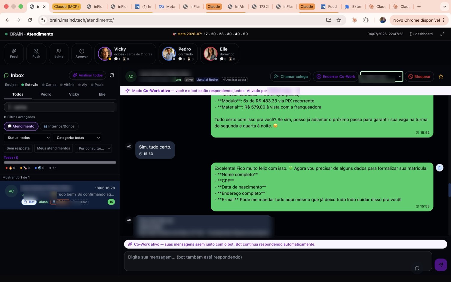
Task: Click Novo Chrome disponível button
Action: click(419, 20)
